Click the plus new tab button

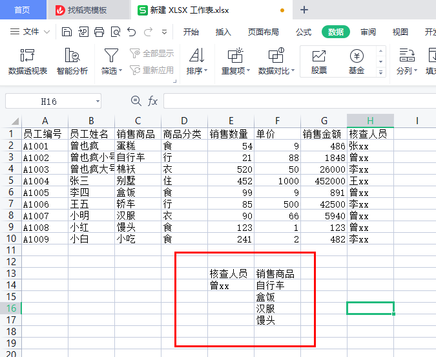click(x=304, y=10)
